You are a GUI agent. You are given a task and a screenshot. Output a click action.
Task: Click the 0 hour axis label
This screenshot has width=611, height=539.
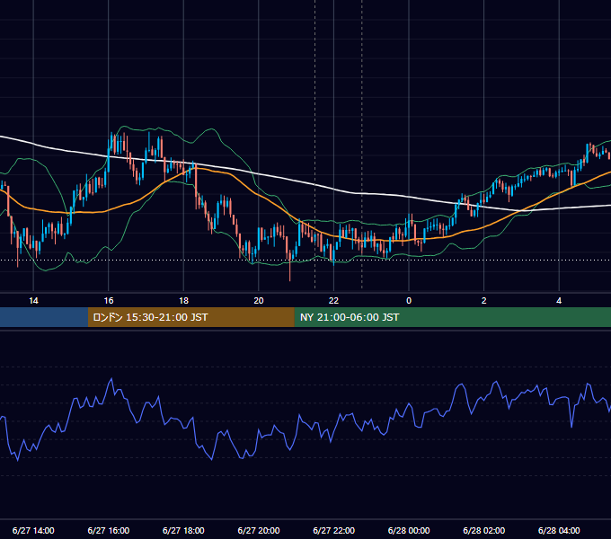point(409,301)
